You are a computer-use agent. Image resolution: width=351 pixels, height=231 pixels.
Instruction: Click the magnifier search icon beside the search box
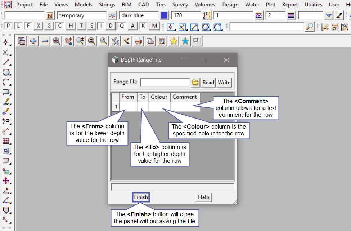[310, 27]
